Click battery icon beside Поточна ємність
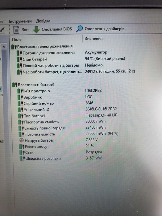 pyautogui.click(x=21, y=135)
